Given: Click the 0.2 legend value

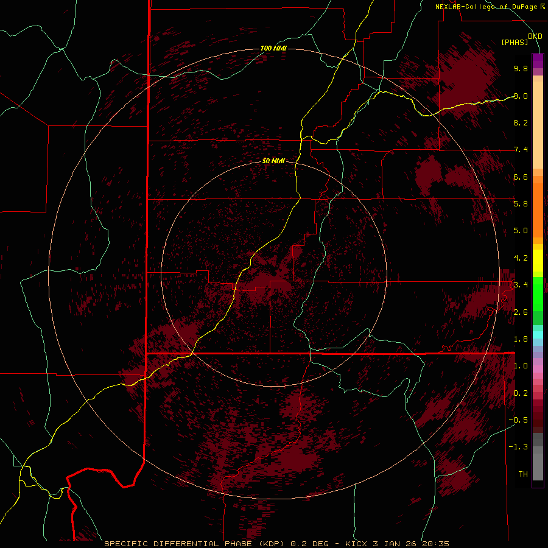Looking at the screenshot, I should (521, 393).
